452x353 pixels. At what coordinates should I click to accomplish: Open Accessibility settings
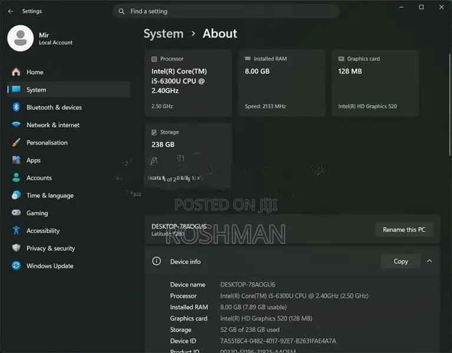[x=68, y=231]
